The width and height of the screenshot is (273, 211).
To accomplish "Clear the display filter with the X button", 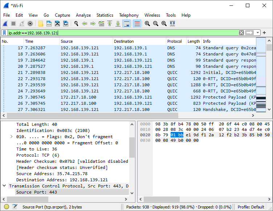I will click(x=241, y=33).
